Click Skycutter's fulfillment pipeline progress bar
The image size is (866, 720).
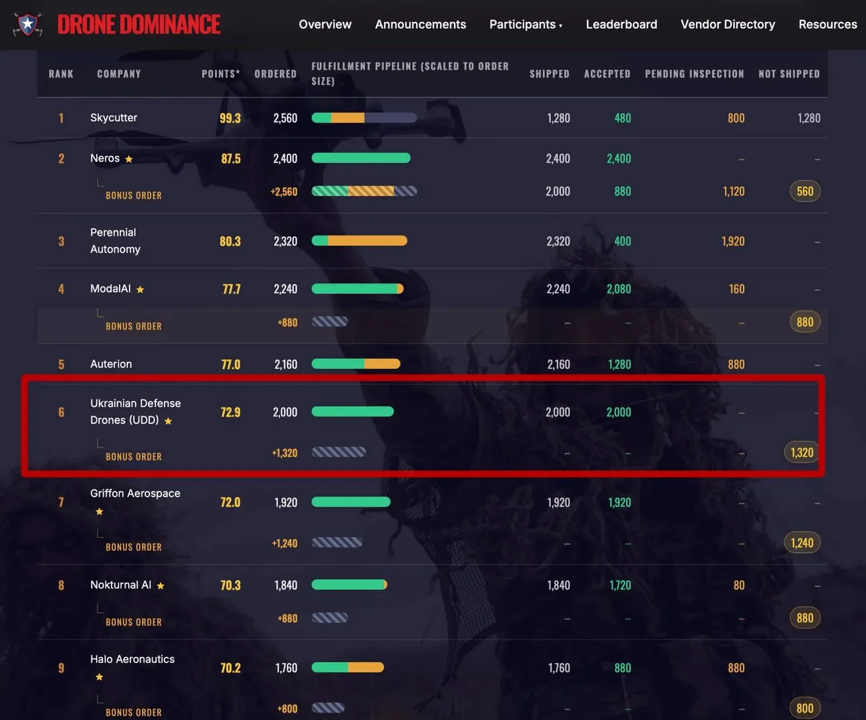pyautogui.click(x=364, y=117)
